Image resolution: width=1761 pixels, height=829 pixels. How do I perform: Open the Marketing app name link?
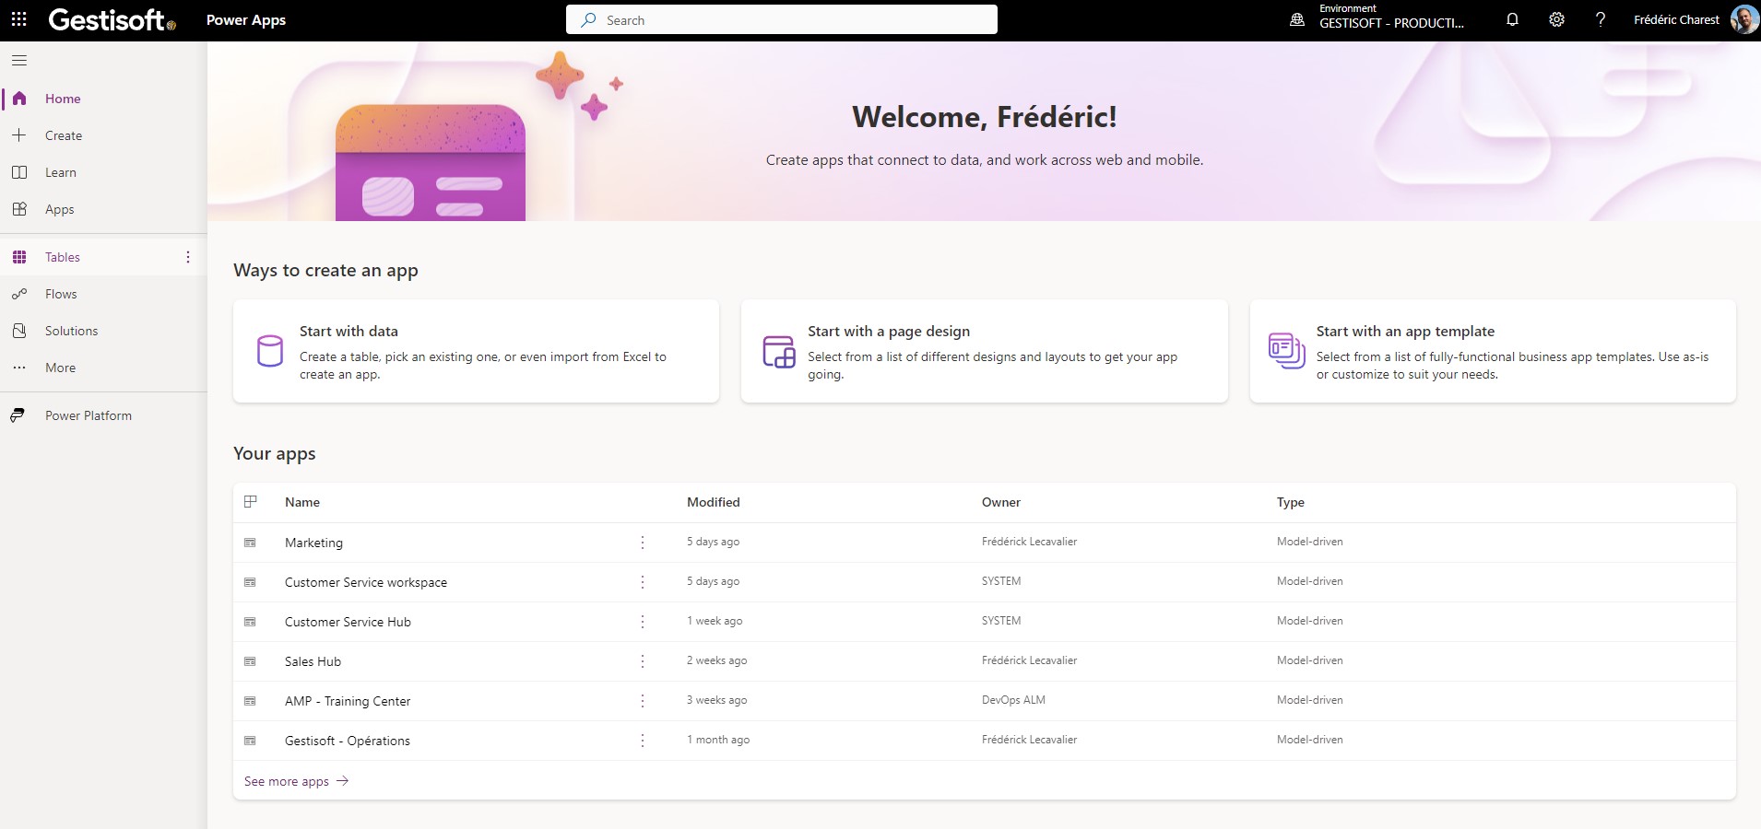coord(313,543)
